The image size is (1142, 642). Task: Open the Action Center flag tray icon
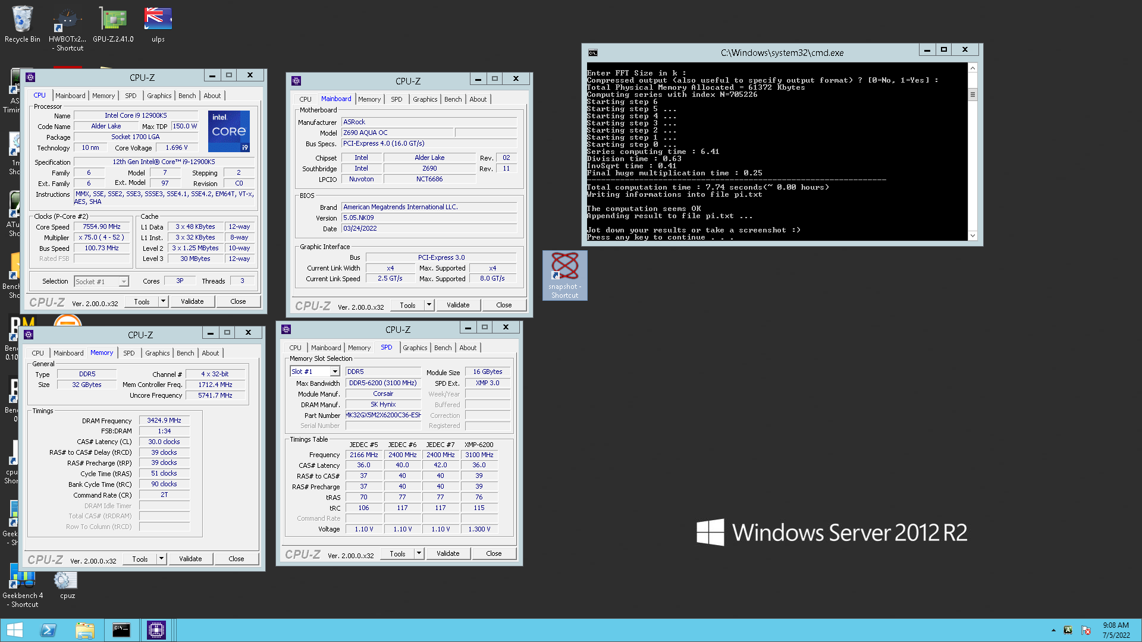[1086, 630]
